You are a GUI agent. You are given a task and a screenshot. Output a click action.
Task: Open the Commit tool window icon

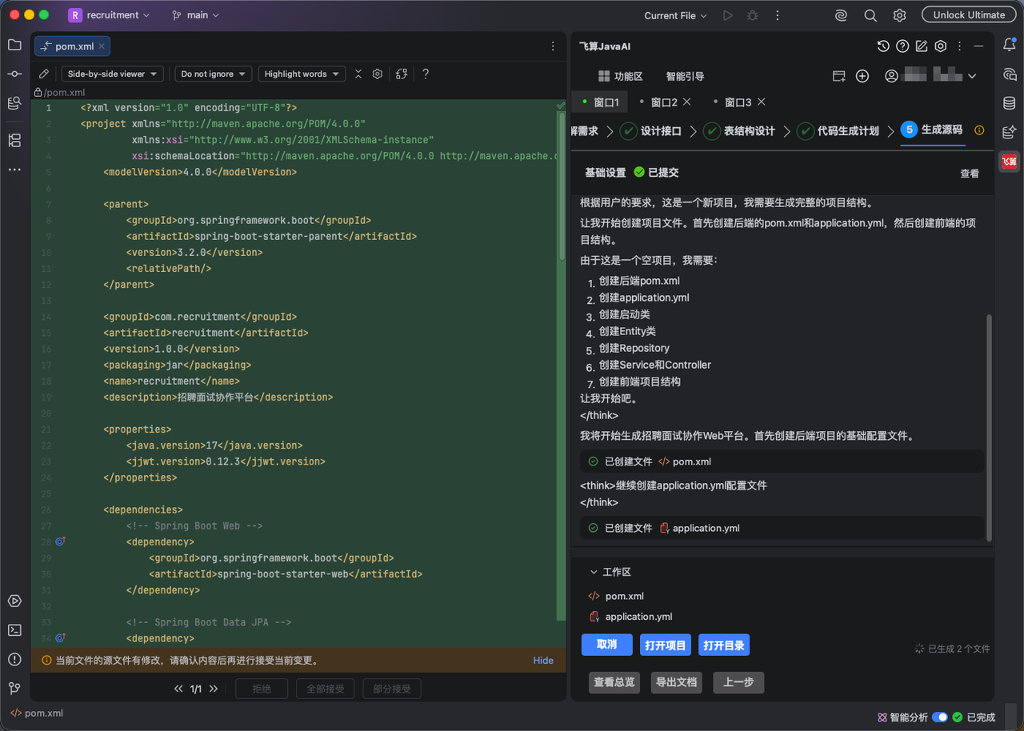[14, 74]
